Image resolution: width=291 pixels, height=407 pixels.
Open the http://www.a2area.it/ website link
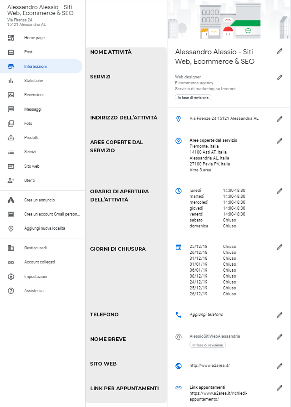[x=209, y=366]
